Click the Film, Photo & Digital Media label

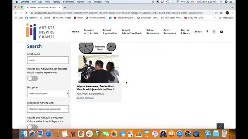[91, 94]
